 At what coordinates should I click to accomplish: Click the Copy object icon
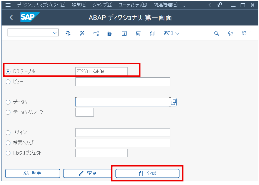(152, 33)
